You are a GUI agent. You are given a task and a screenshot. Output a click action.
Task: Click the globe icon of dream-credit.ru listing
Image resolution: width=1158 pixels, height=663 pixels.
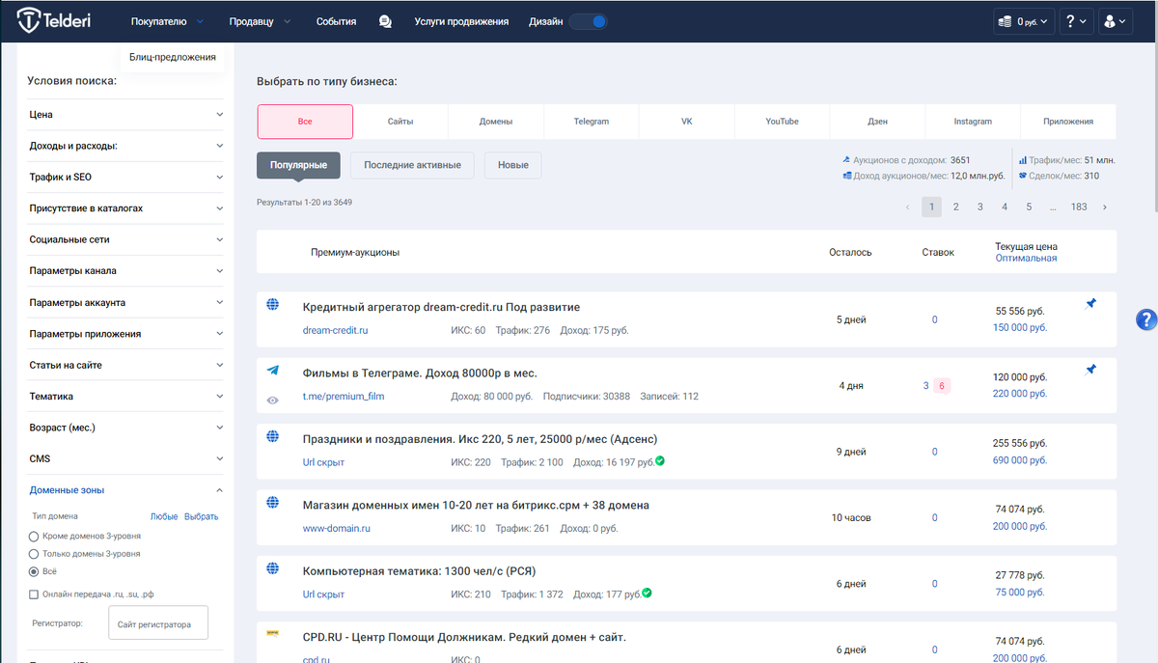pyautogui.click(x=273, y=305)
